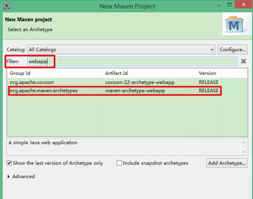Expand the Advanced section
The width and height of the screenshot is (253, 199).
point(9,176)
